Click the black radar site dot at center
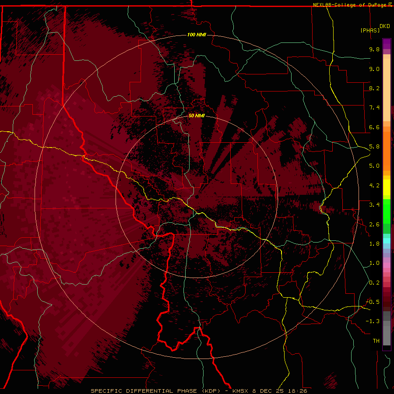This screenshot has width=394, height=394. [x=197, y=197]
